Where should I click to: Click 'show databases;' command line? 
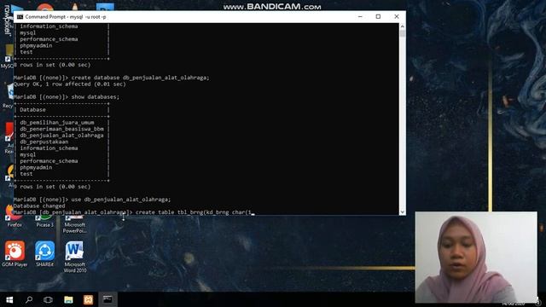[67, 96]
